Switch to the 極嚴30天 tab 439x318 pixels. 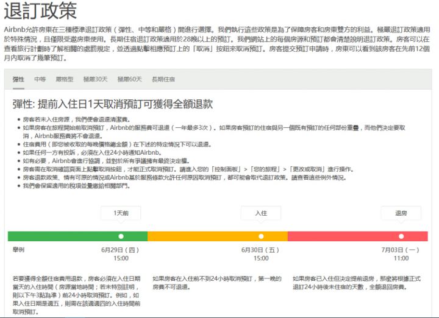coord(95,79)
